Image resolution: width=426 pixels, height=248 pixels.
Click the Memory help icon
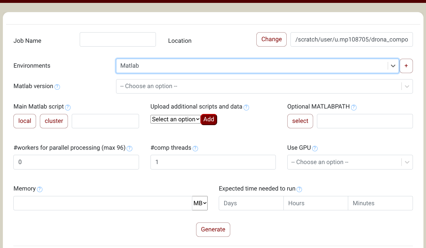click(40, 189)
